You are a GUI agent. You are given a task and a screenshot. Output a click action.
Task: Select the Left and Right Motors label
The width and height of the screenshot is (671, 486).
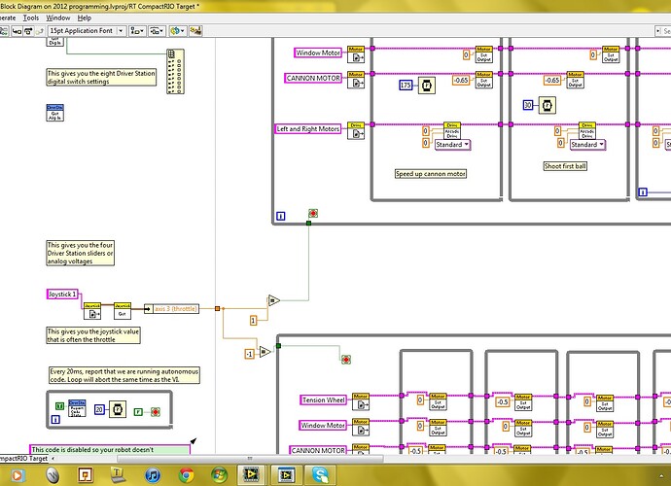(308, 128)
